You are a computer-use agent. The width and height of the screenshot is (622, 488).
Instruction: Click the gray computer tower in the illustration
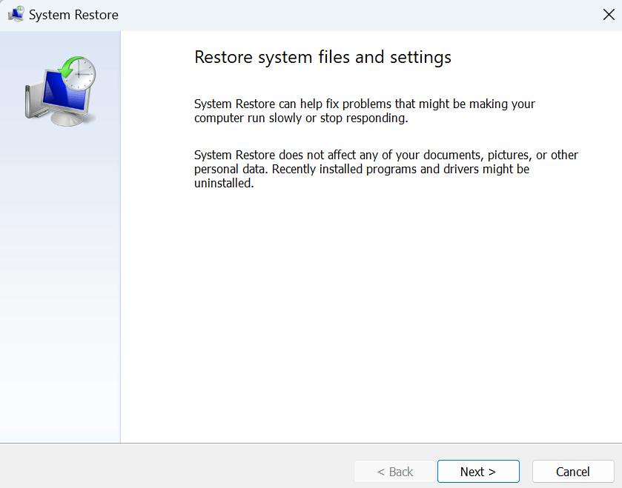pos(30,101)
